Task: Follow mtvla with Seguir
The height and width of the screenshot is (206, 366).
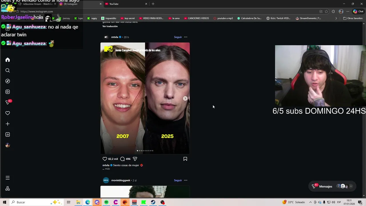Action: (178, 37)
